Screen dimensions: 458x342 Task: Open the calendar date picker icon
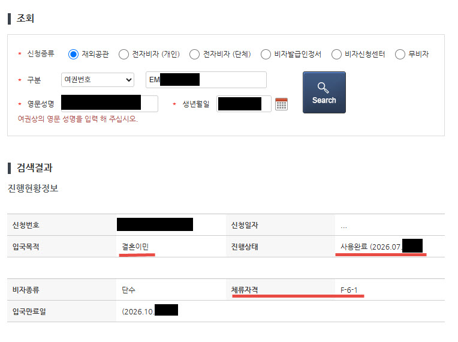(281, 104)
